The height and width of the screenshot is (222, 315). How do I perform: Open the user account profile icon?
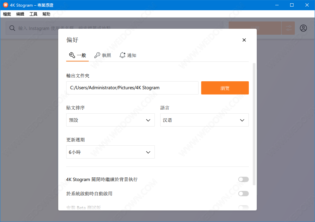coord(303,28)
